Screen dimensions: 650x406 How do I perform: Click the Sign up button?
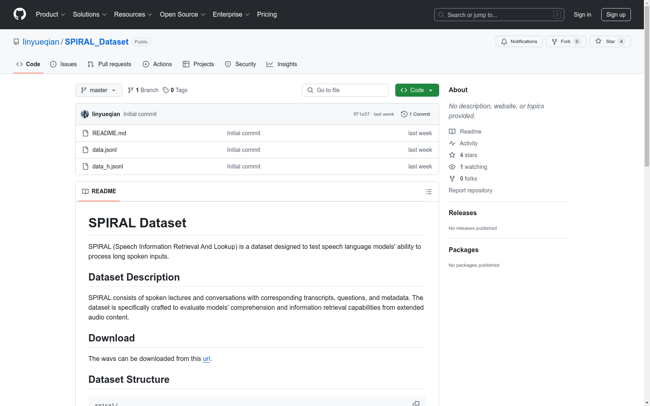[x=616, y=15]
